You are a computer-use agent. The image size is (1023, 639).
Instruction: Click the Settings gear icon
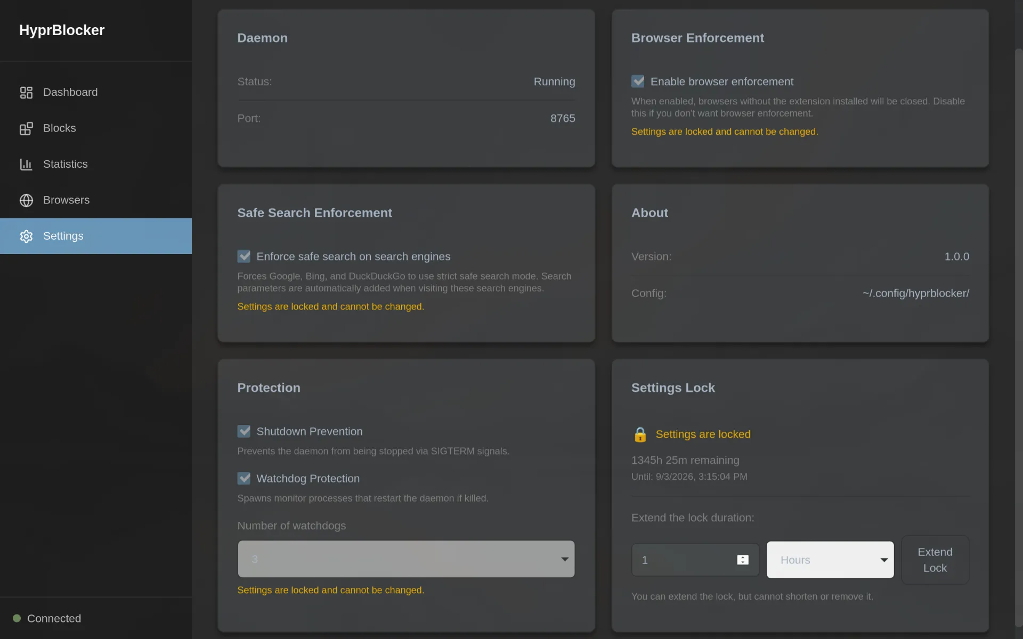point(26,236)
